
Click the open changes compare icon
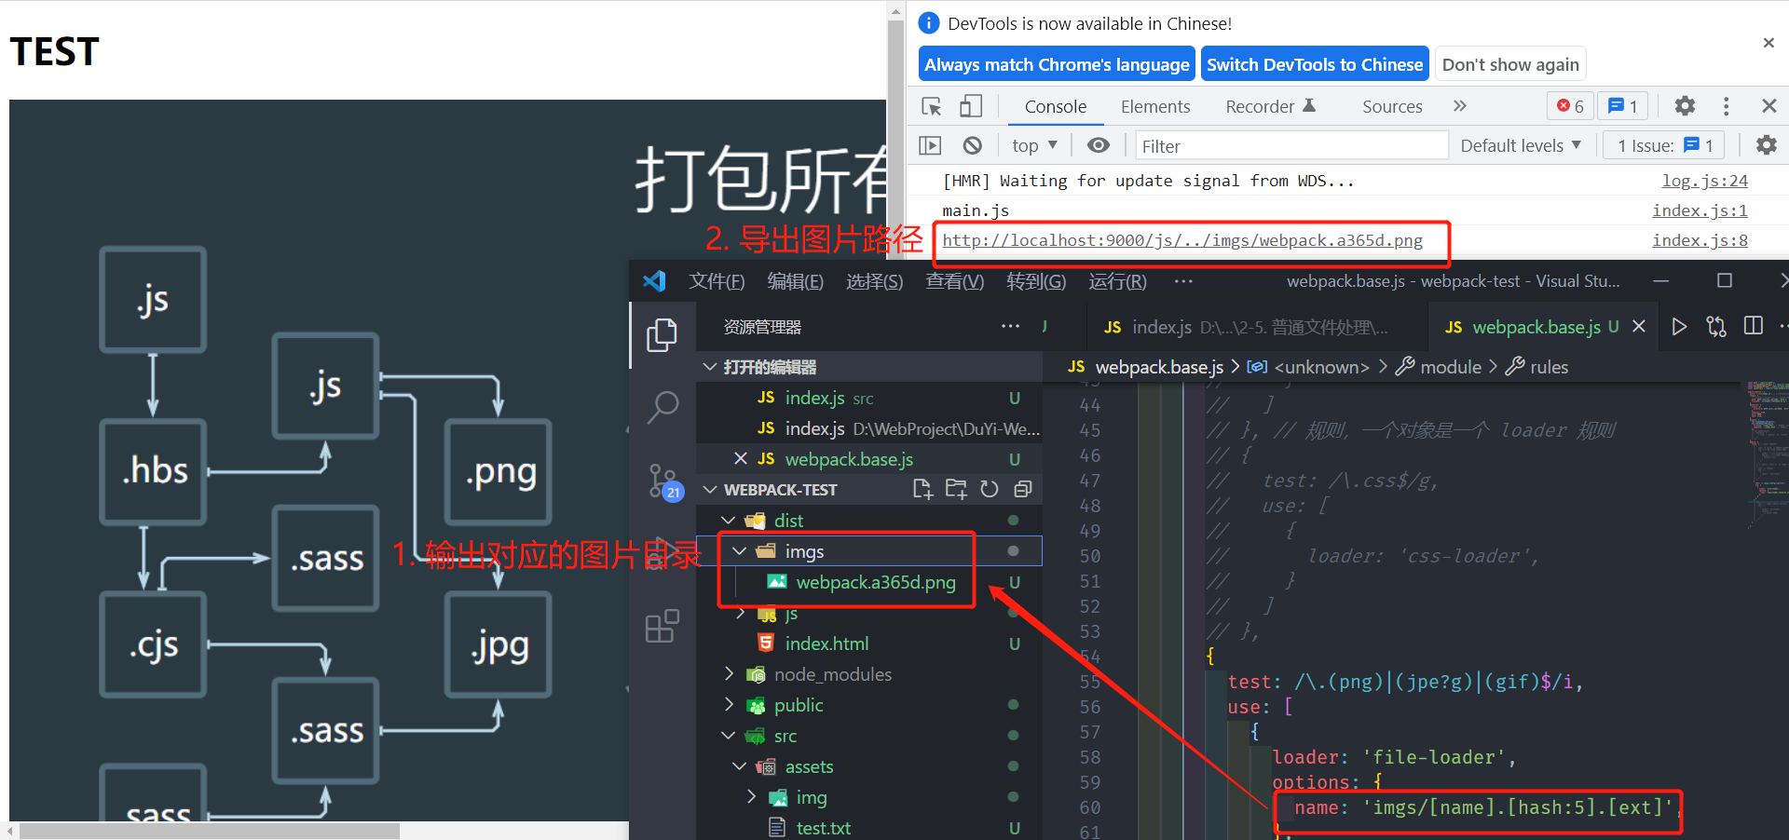point(1716,326)
